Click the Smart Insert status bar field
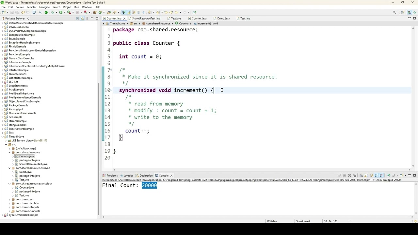Screen dimensions: 418x235 coord(303,221)
